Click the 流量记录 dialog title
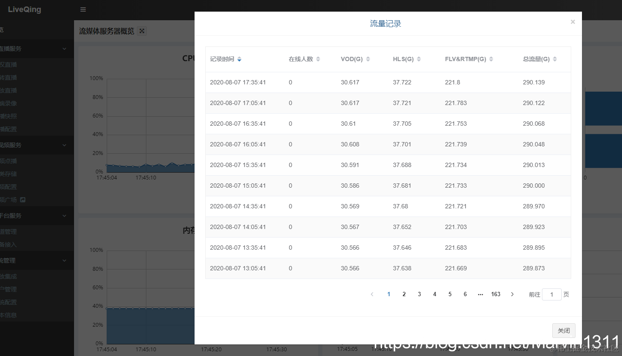 coord(386,24)
